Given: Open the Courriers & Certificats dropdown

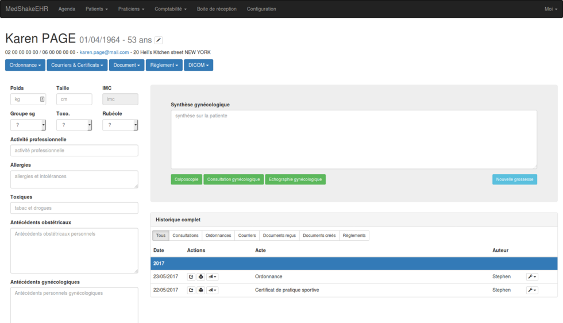Looking at the screenshot, I should pos(77,66).
